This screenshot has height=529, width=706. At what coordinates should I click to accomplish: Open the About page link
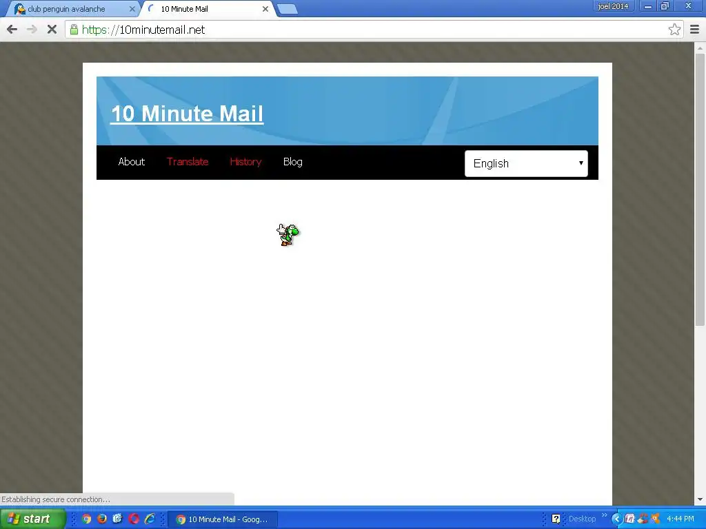[132, 161]
